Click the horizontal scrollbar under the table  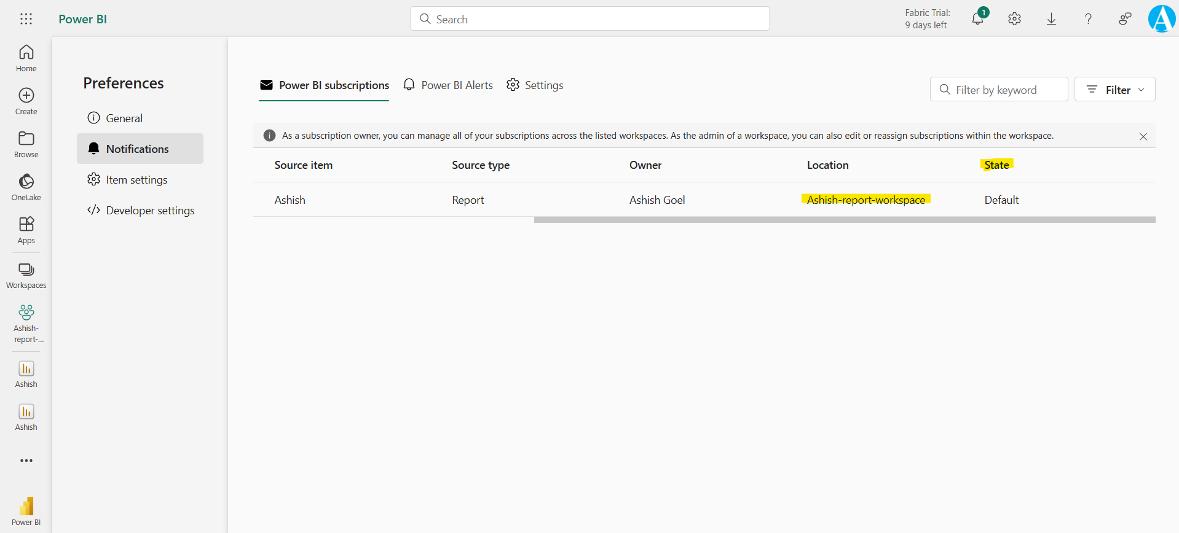click(x=844, y=220)
